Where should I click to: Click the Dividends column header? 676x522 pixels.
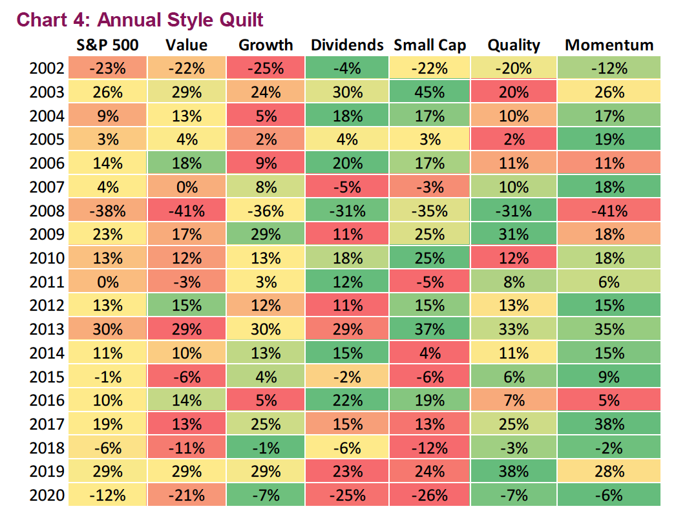click(346, 45)
